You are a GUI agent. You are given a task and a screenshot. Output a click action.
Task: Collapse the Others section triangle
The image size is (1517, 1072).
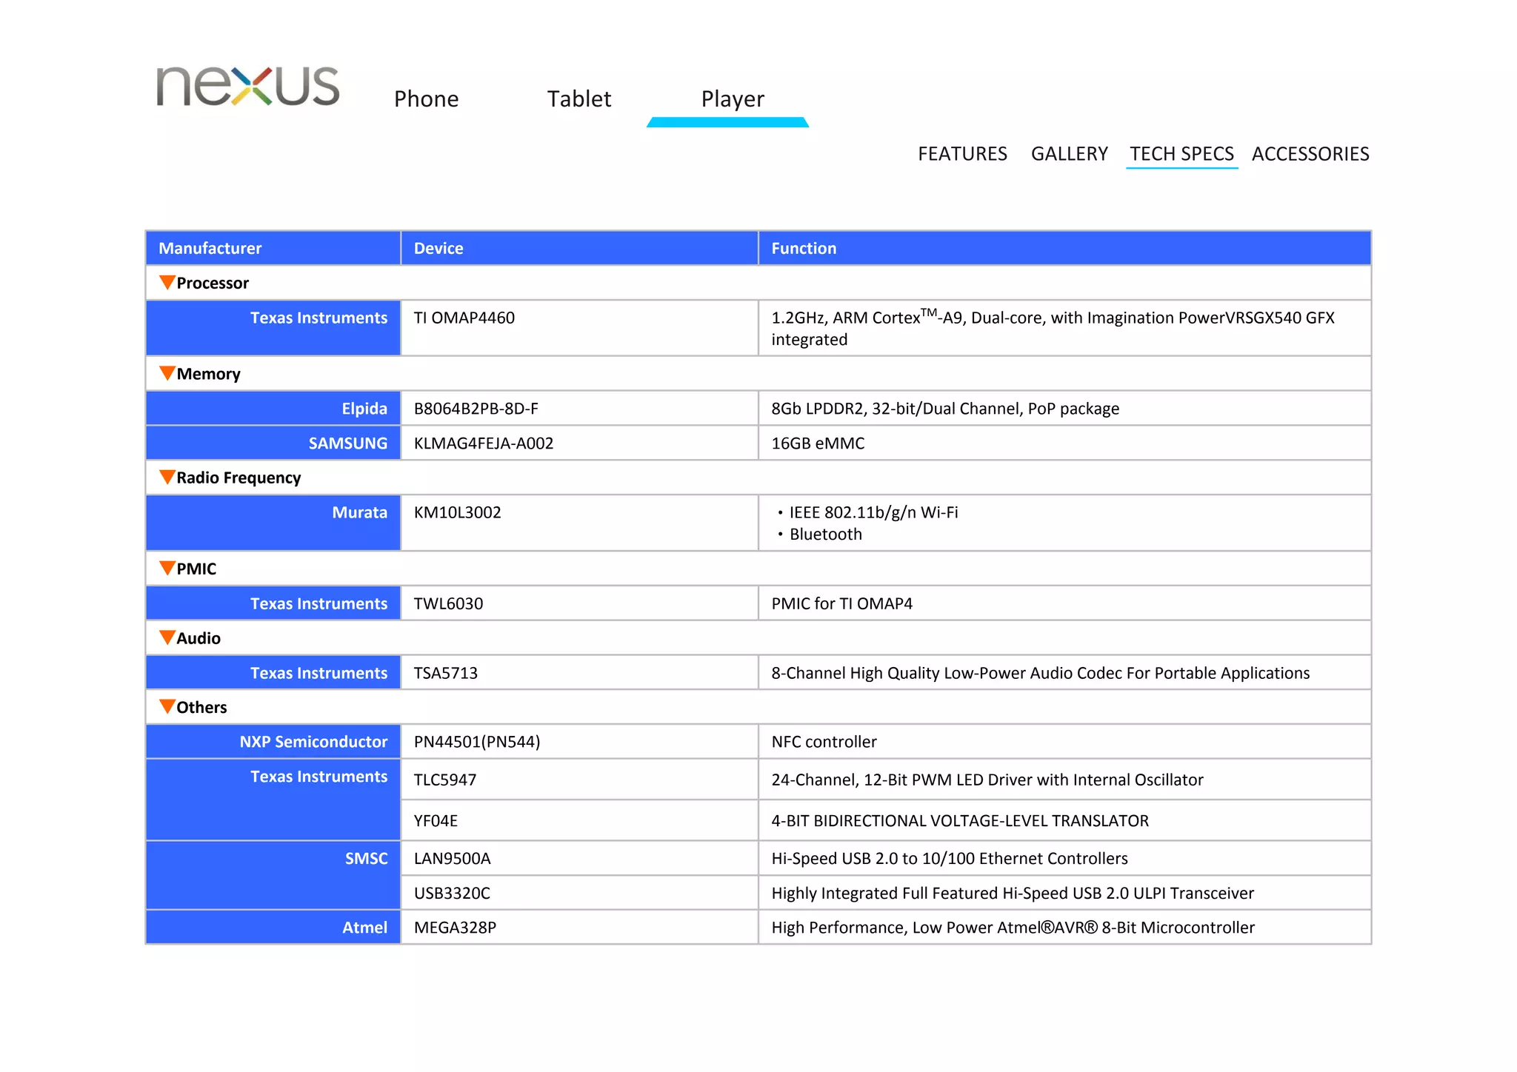(167, 706)
